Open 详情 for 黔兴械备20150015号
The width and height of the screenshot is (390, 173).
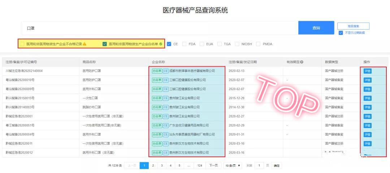click(x=367, y=98)
